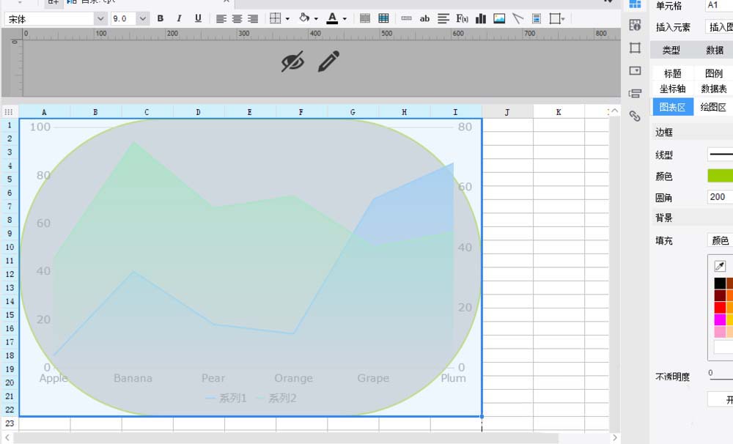Insert image element from toolbar
The height and width of the screenshot is (444, 733).
pos(499,18)
